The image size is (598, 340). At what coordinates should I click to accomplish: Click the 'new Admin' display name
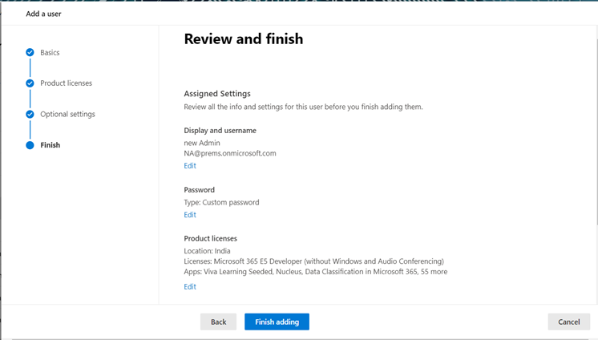pos(202,143)
